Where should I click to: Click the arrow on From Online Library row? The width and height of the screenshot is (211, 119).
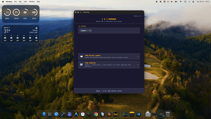[138, 57]
